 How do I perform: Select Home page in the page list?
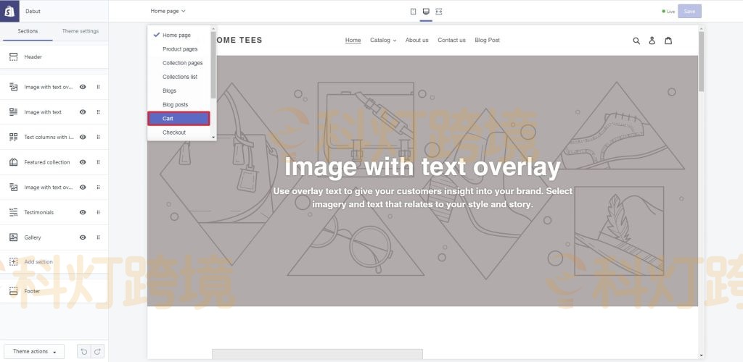point(178,35)
